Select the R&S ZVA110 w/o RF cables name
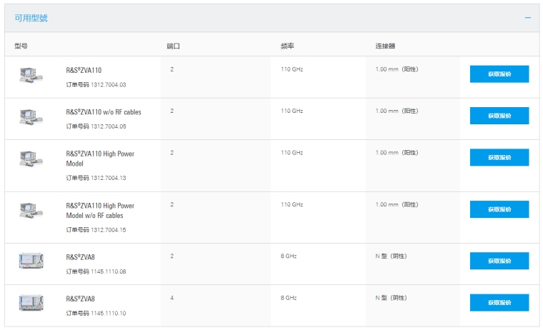The height and width of the screenshot is (330, 543). point(104,112)
